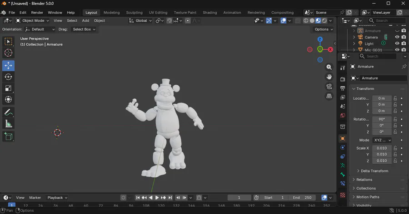Open the Orientation Default dropdown

[x=40, y=29]
